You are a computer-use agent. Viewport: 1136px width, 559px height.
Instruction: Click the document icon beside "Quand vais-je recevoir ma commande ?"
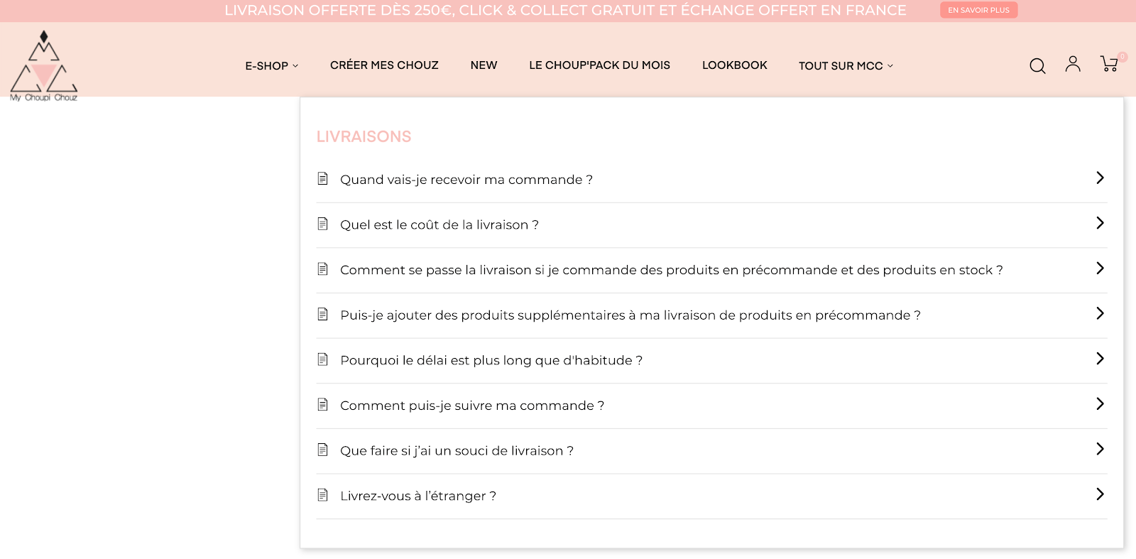[324, 178]
